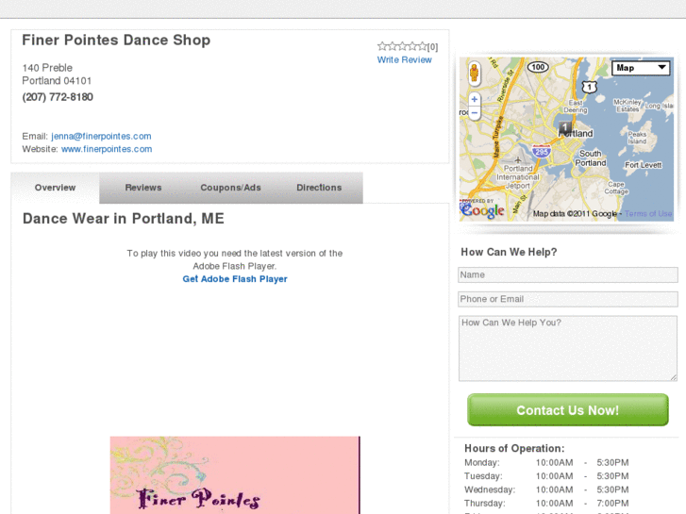Visit the www.finerpointes.com website link

click(x=107, y=149)
